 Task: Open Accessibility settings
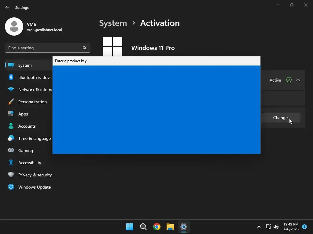click(x=28, y=163)
